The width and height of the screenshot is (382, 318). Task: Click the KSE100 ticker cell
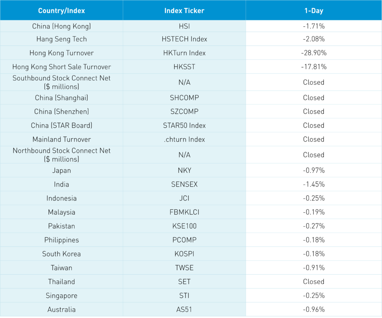184,226
